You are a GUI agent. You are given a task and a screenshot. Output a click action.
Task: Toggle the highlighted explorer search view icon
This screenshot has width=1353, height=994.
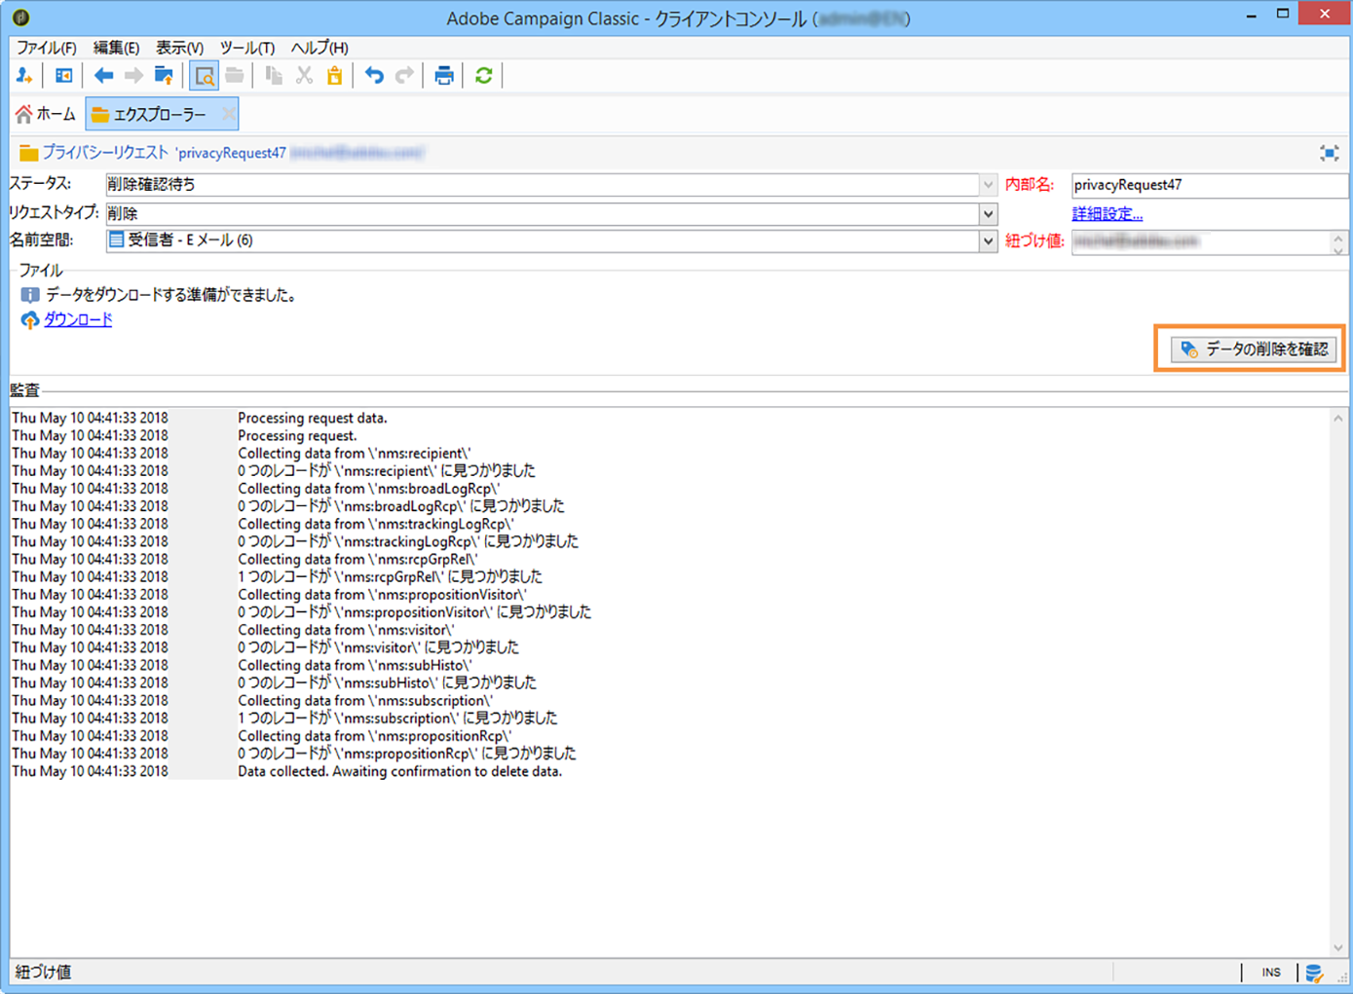[x=205, y=76]
